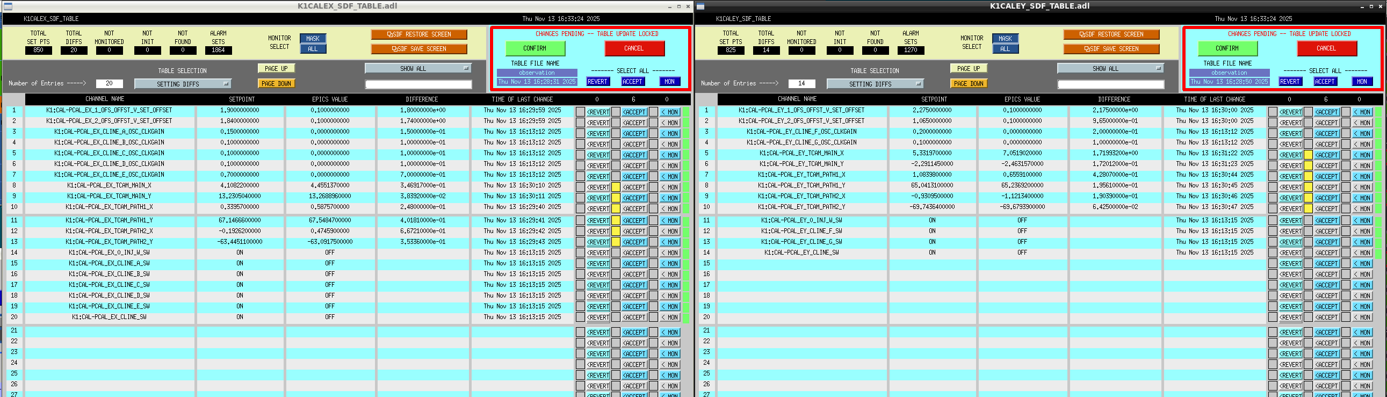Click <REVERT for K1CAL-PCAL_EY_CLINE_SW row
Image resolution: width=1387 pixels, height=397 pixels.
1290,253
